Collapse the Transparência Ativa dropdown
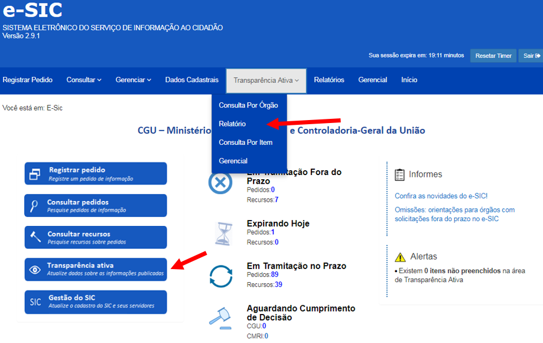Viewport: 543px width, 343px height. point(266,80)
